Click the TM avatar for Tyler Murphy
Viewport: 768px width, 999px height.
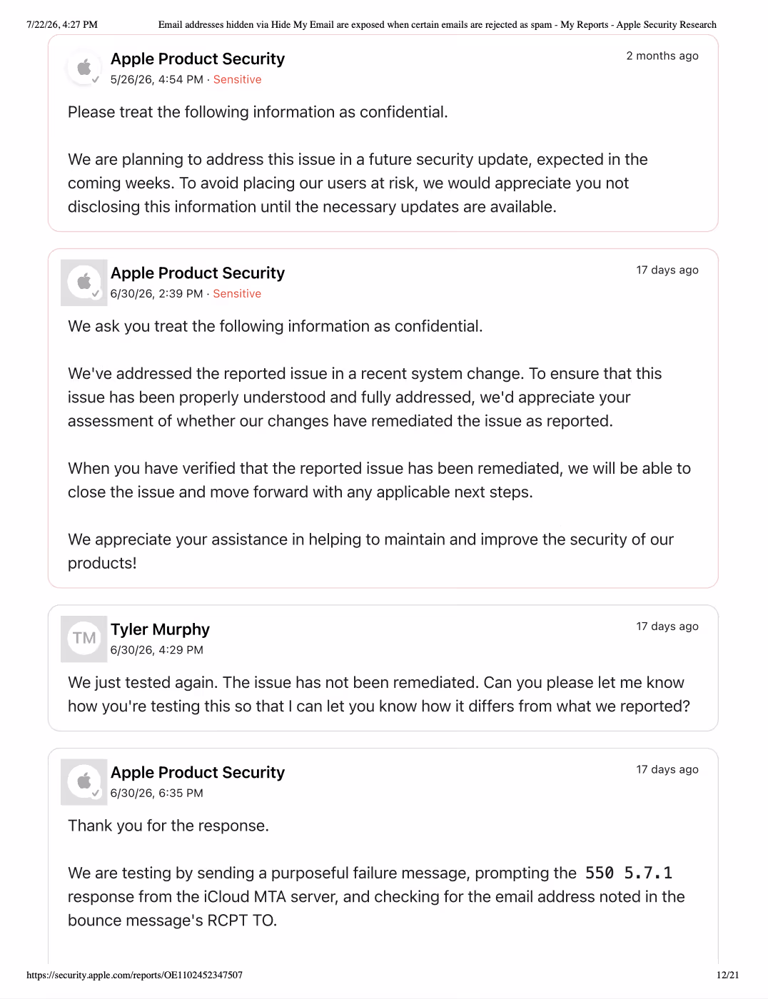pos(84,638)
